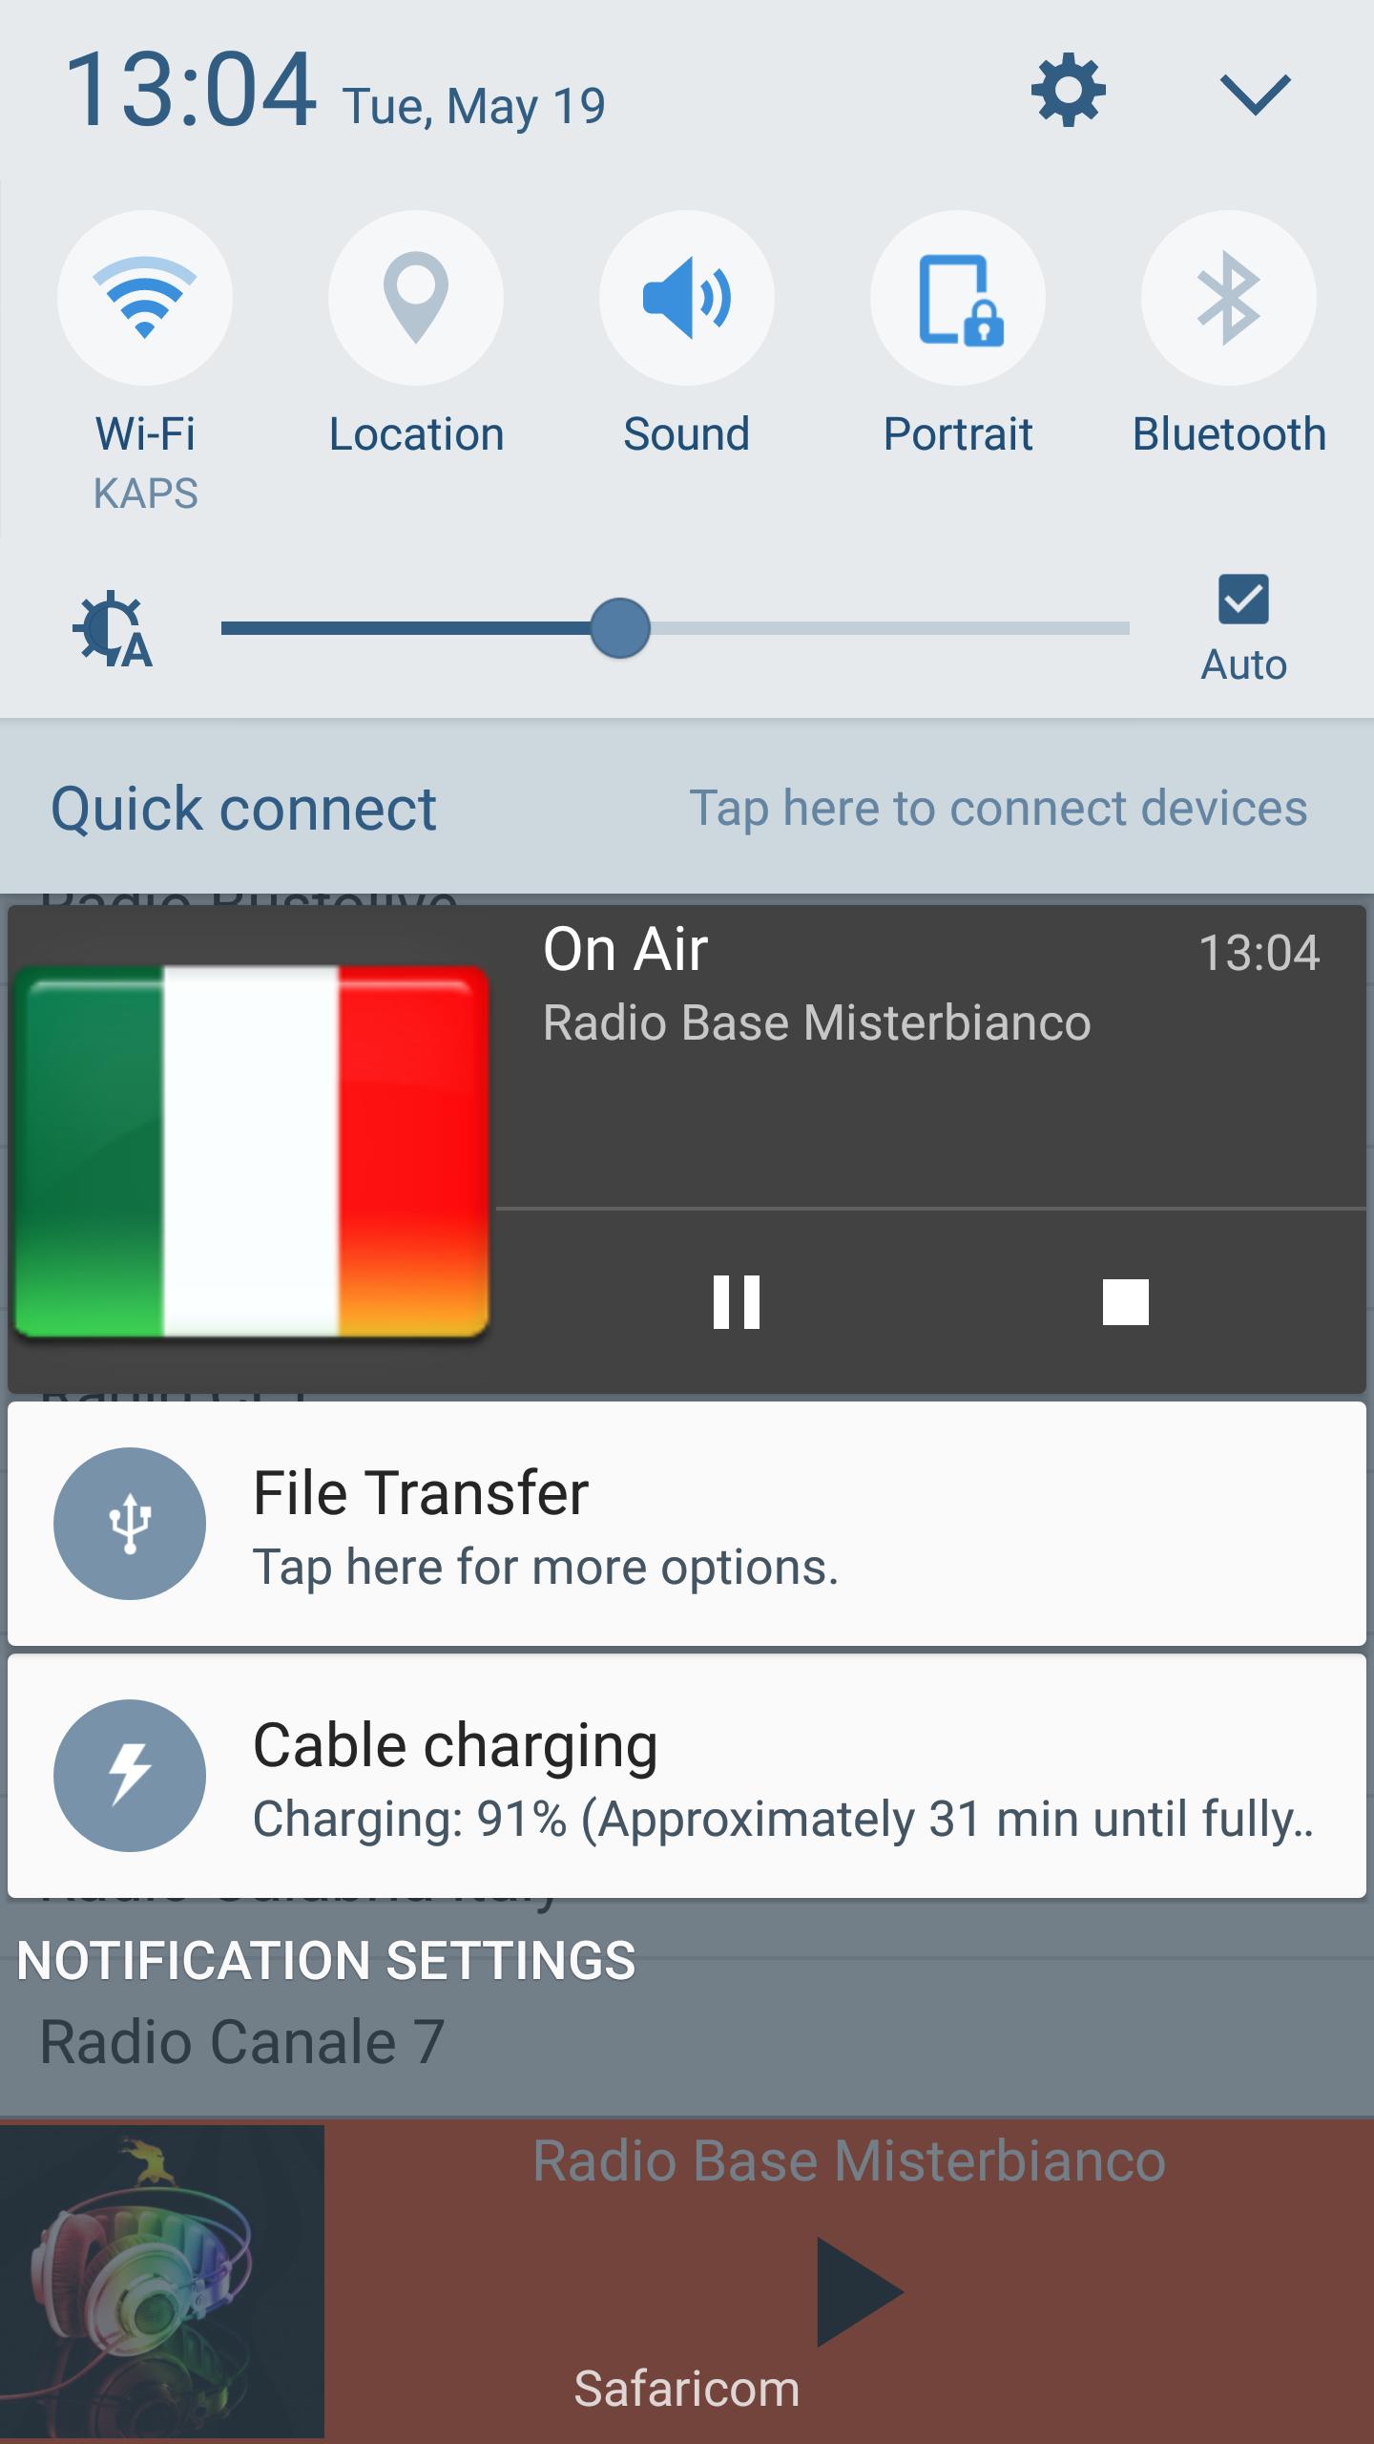
Task: Pause the On Air radio stream
Action: point(737,1302)
